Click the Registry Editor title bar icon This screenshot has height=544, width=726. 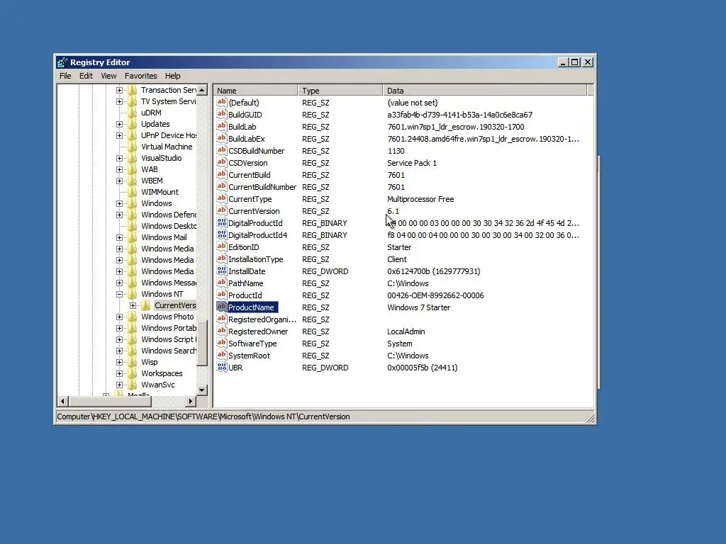(62, 62)
